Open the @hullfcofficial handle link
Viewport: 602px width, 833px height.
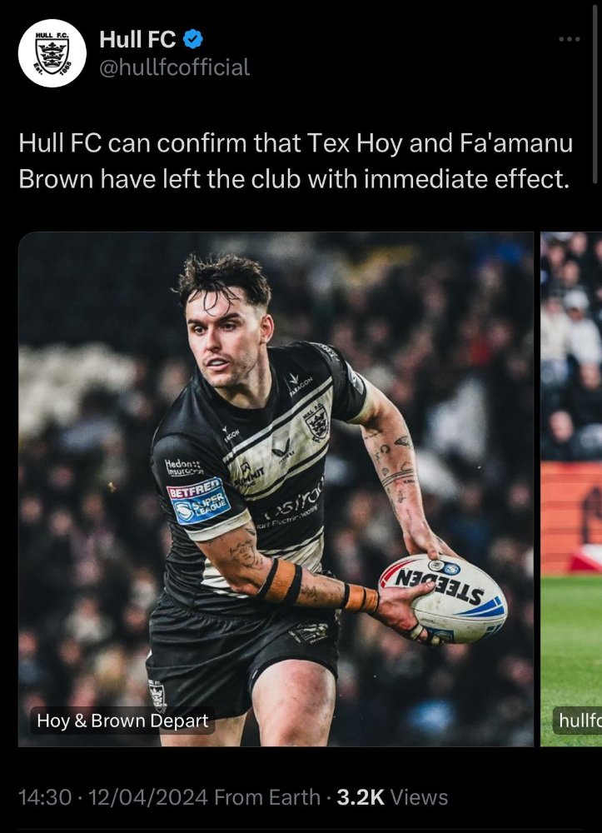coord(175,67)
